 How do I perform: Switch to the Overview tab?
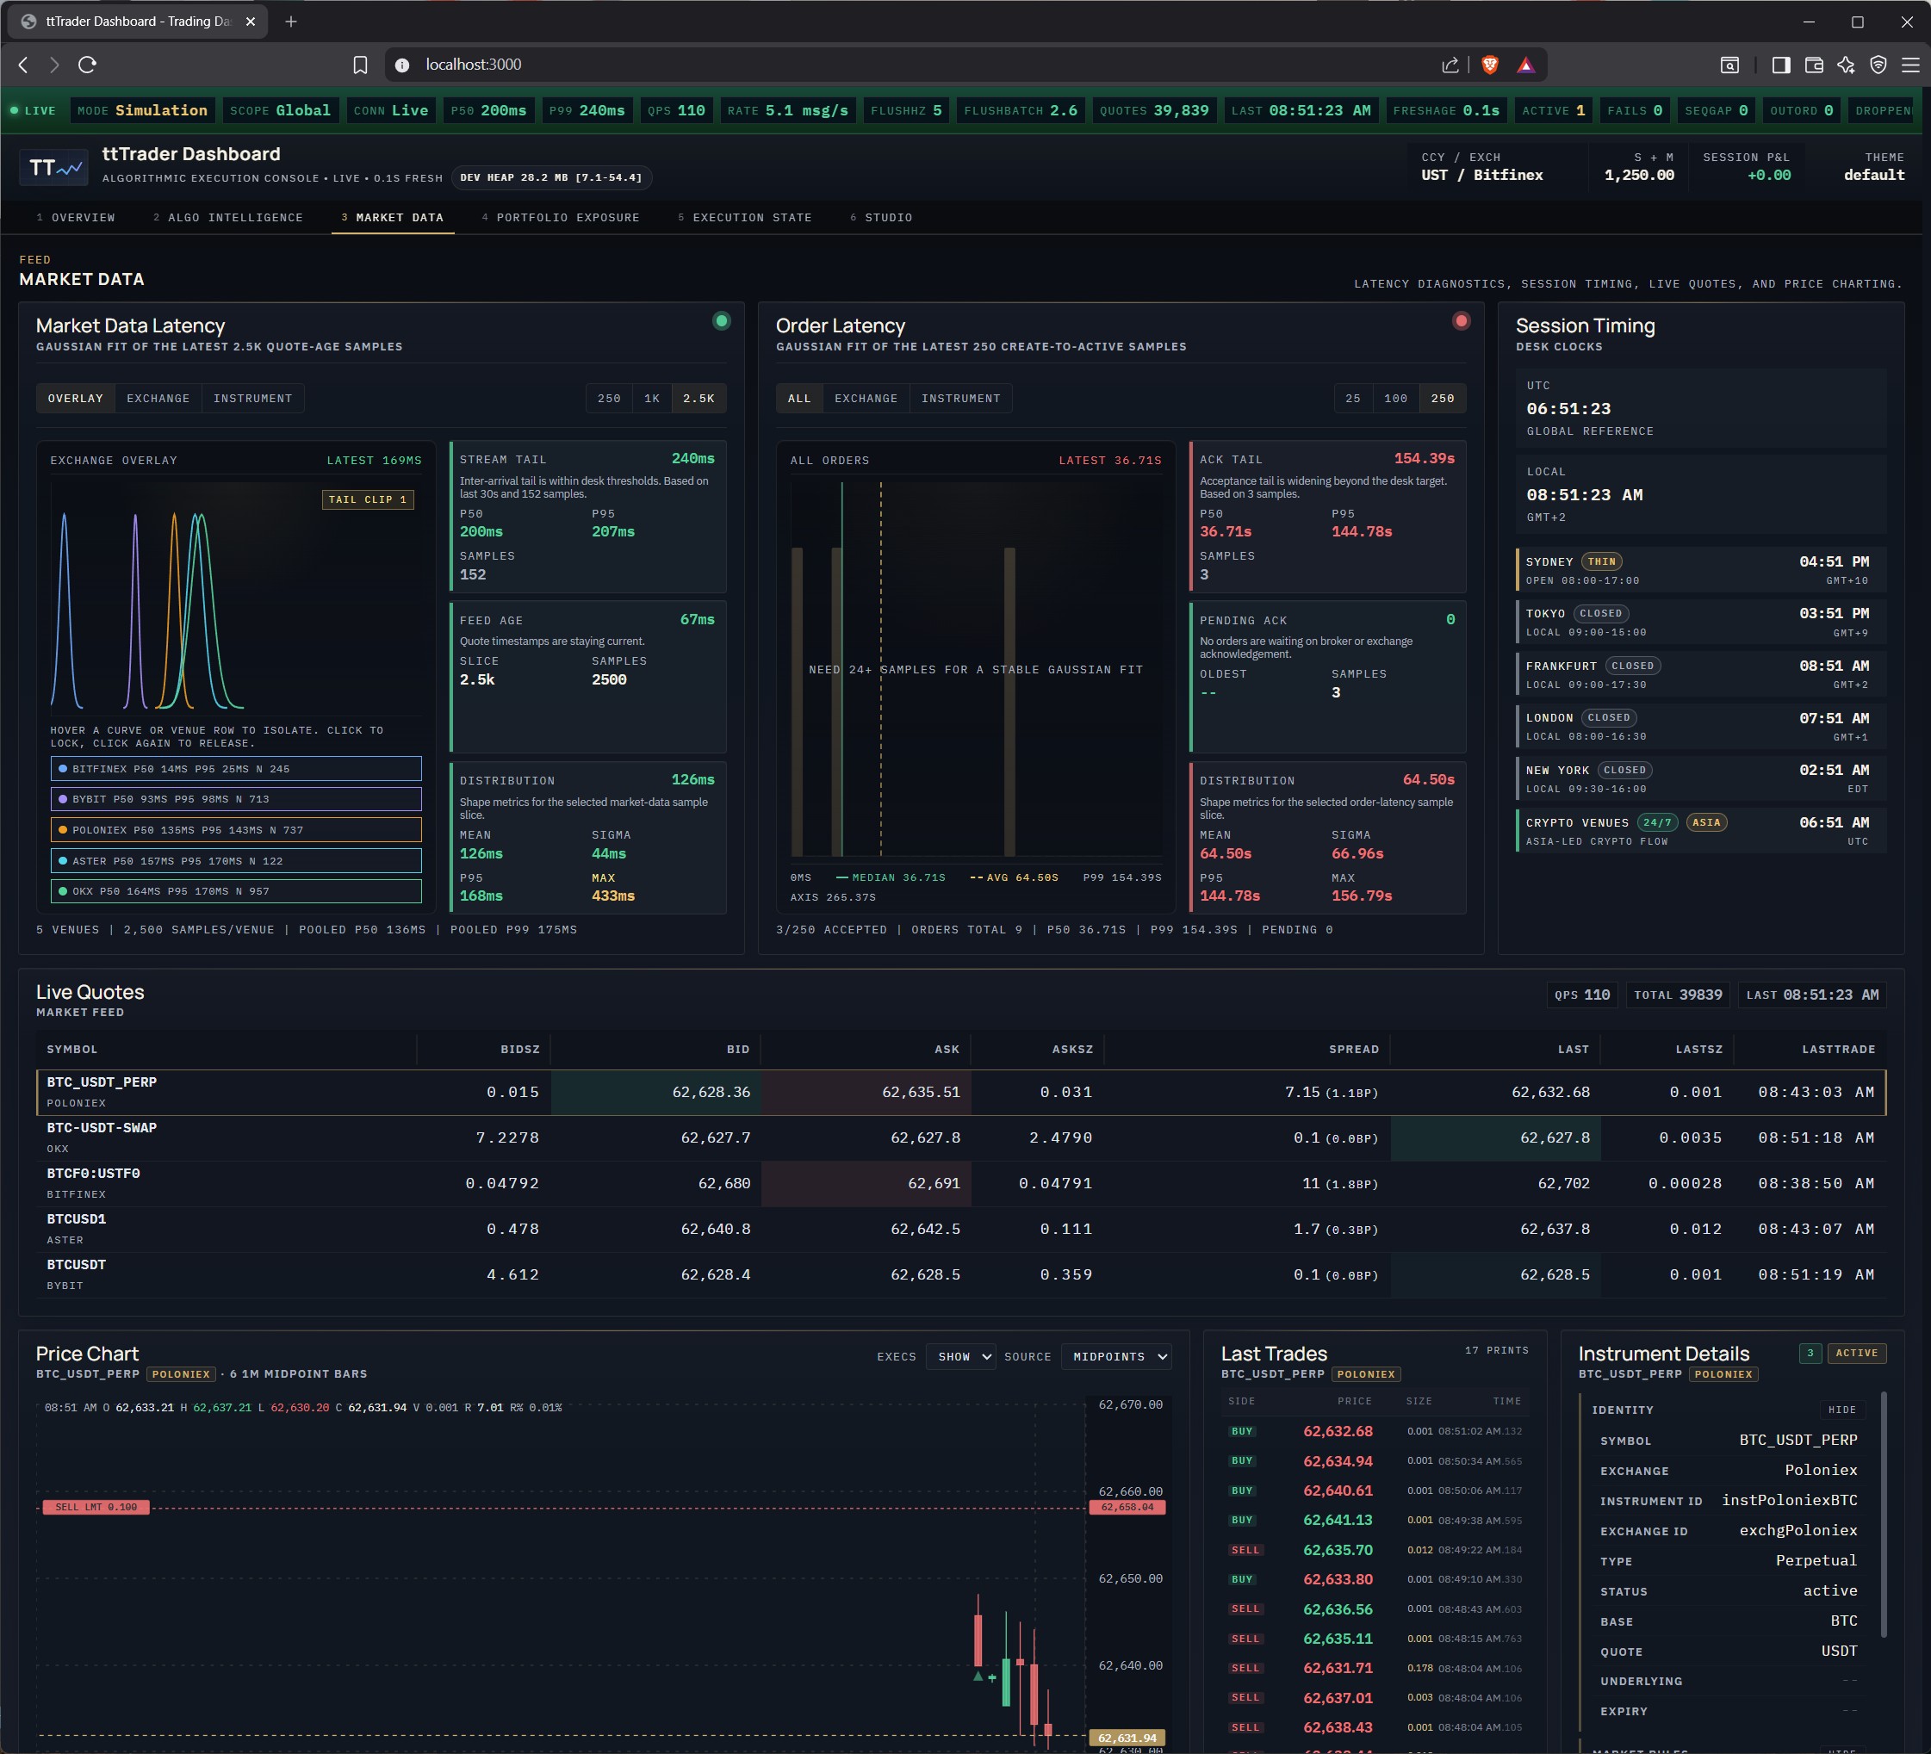click(x=76, y=217)
